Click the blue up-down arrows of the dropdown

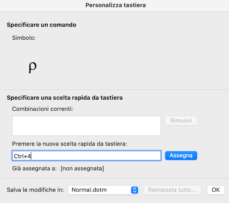(x=135, y=190)
